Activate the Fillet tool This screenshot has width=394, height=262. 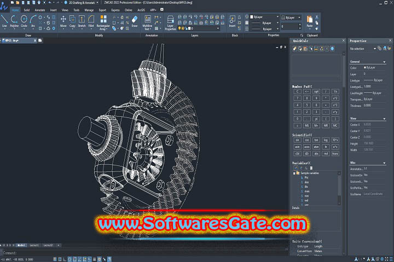[x=91, y=21]
